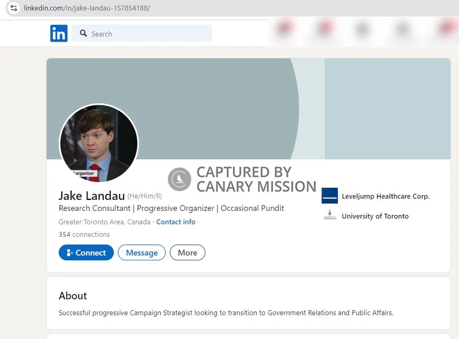Click the search magnifier icon
The height and width of the screenshot is (339, 459).
pyautogui.click(x=83, y=33)
